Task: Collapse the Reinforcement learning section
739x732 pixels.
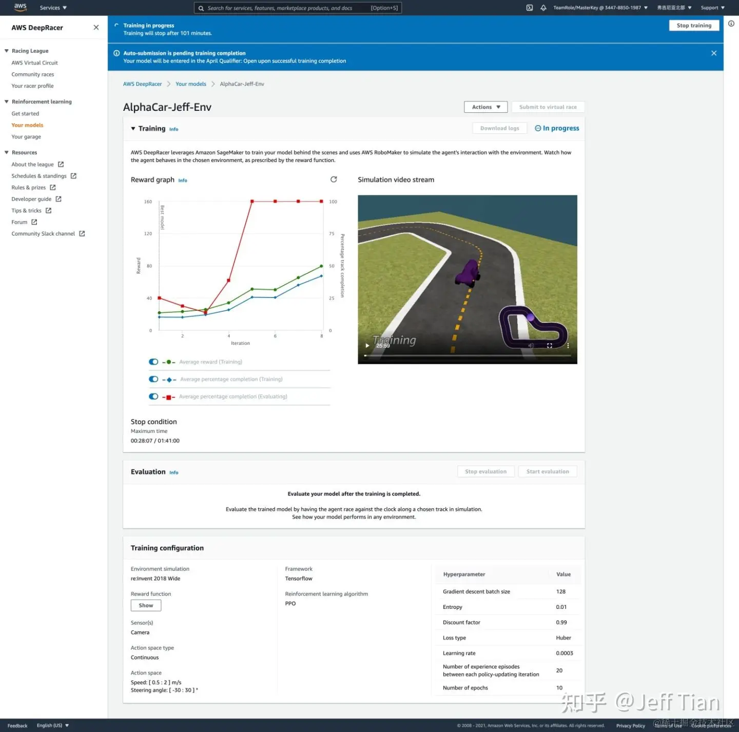Action: point(7,102)
